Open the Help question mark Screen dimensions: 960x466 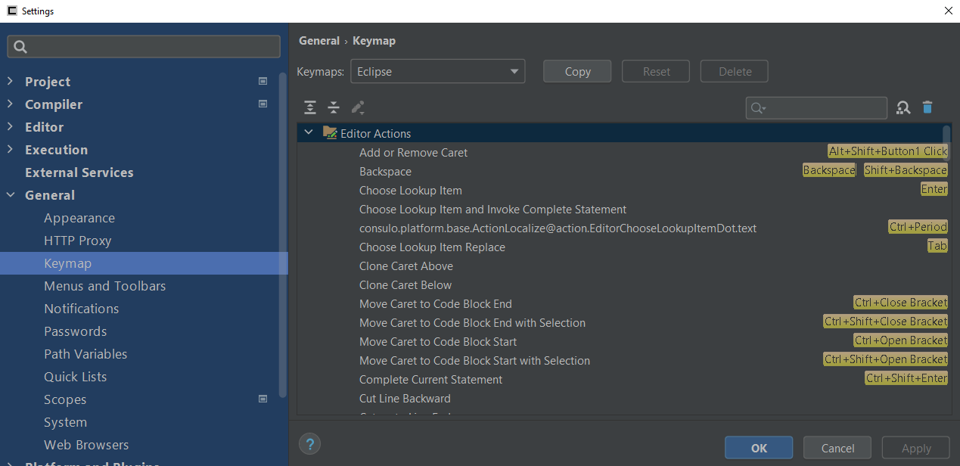[309, 443]
